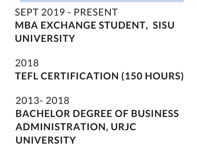Click the word STUDENT
This screenshot has width=197, height=149.
[118, 25]
